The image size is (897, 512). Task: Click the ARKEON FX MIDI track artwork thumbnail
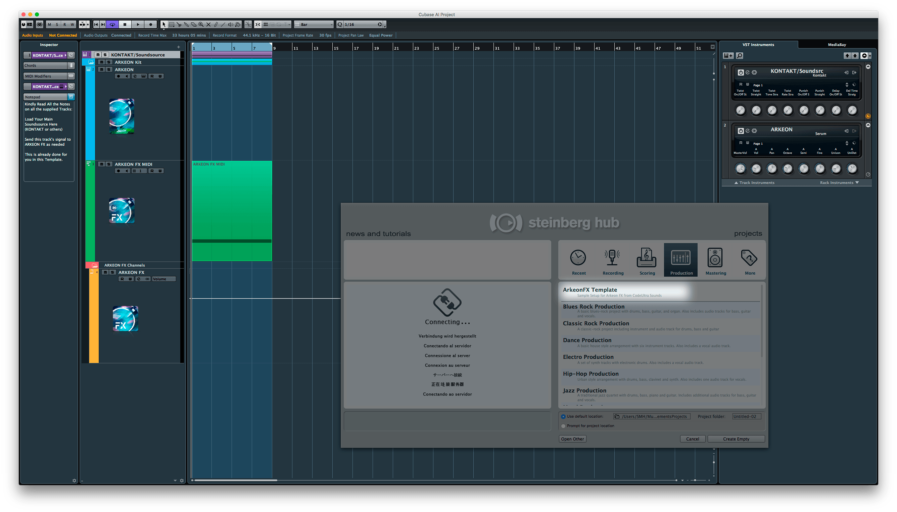(x=122, y=211)
